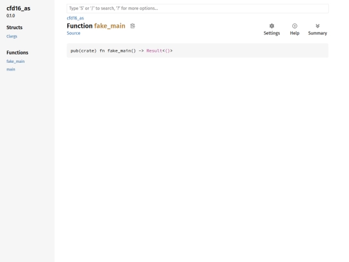The image size is (349, 262).
Task: Collapse docs with Summary toggle
Action: tap(317, 29)
